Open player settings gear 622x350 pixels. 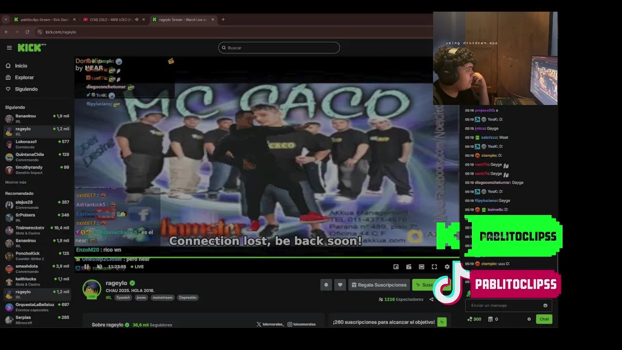[447, 267]
